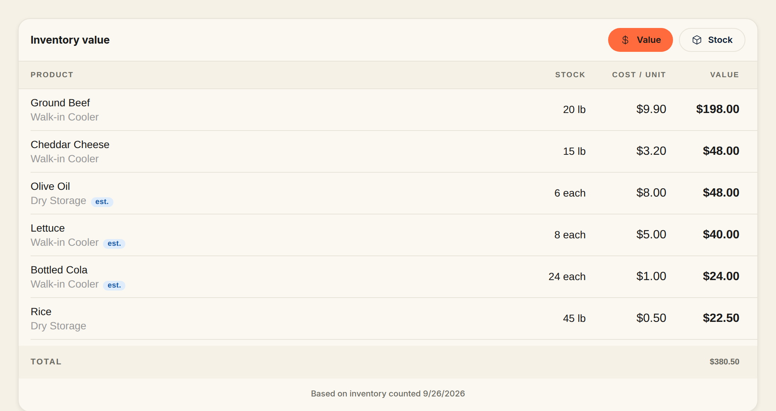Click the inventory counted date footer text
Image resolution: width=776 pixels, height=411 pixels.
(388, 393)
